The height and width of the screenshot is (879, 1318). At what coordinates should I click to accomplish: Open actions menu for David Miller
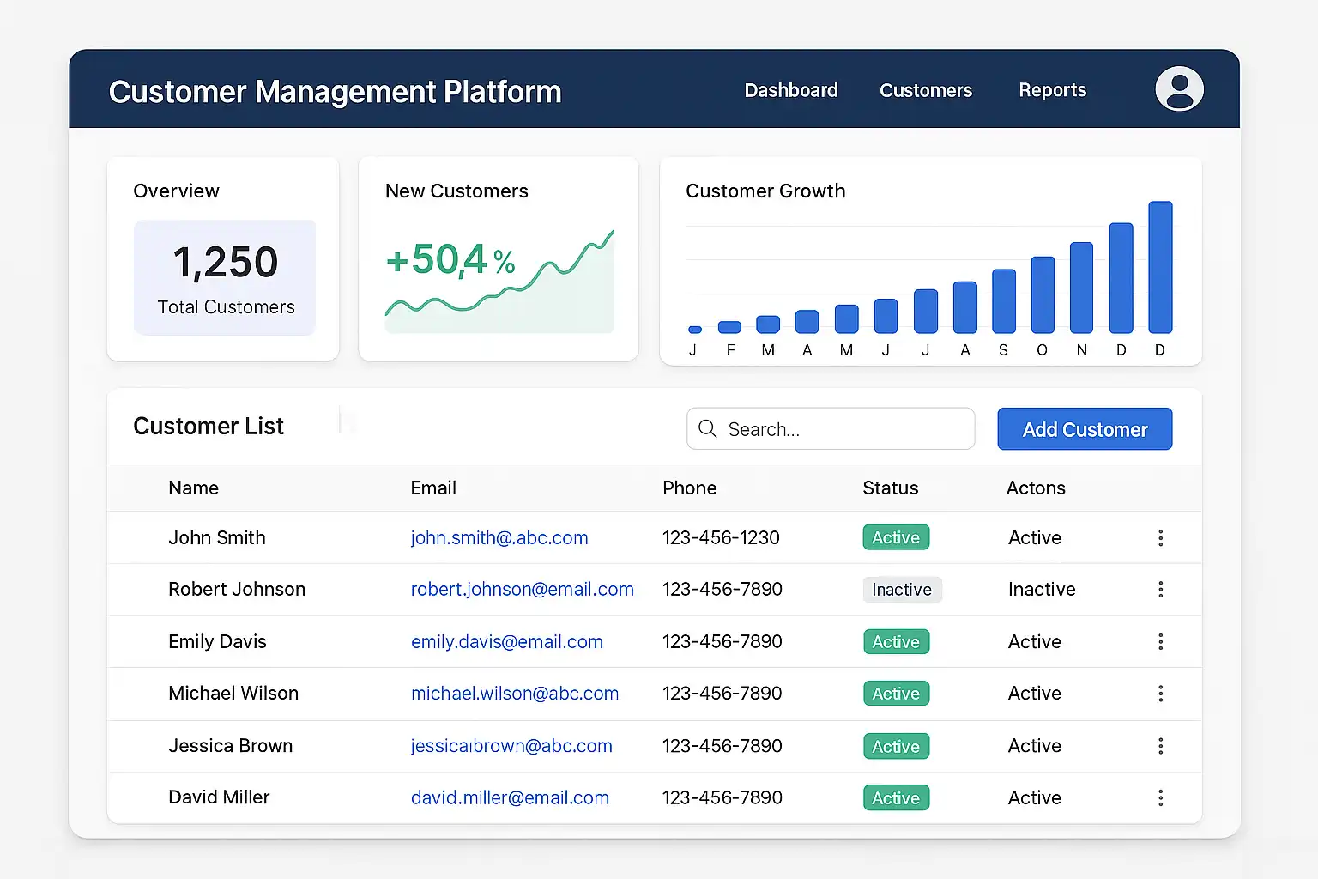pos(1160,798)
